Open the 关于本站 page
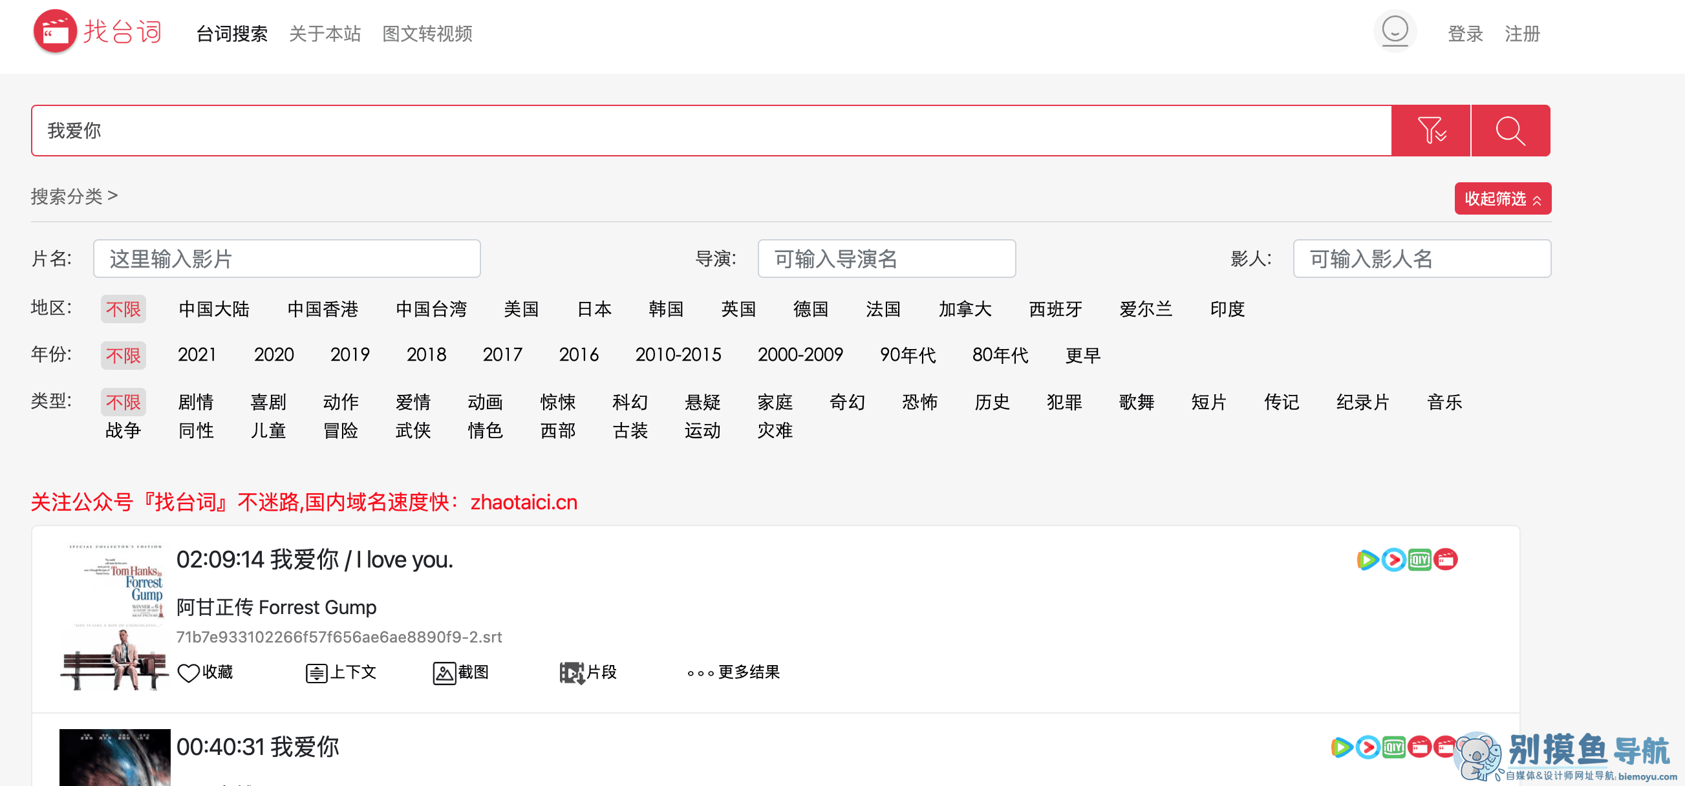Viewport: 1685px width, 786px height. coord(325,34)
